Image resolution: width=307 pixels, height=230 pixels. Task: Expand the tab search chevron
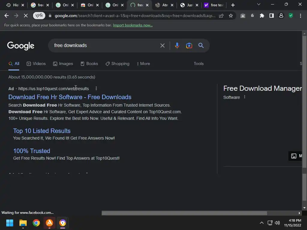point(259,4)
